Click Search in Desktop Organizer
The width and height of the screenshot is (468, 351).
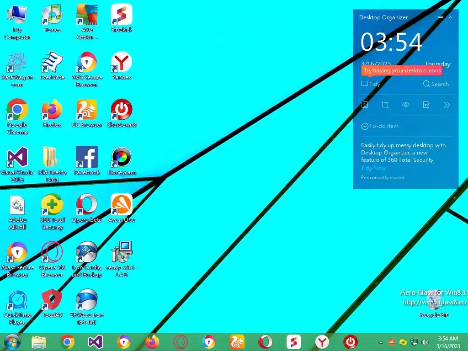[x=436, y=84]
